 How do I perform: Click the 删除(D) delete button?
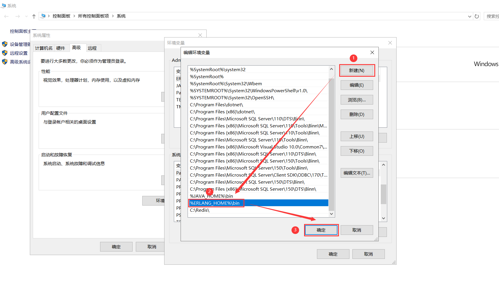coord(357,114)
